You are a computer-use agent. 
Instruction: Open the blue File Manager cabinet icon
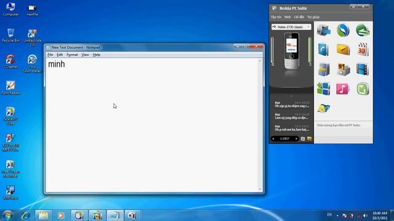[x=323, y=69]
